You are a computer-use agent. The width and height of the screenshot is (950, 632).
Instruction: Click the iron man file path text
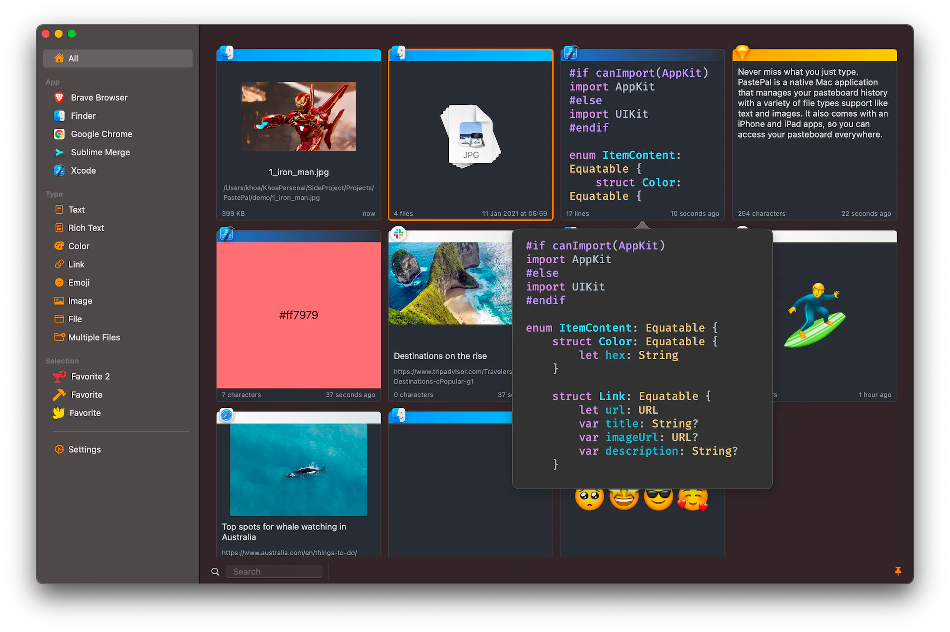tap(298, 193)
